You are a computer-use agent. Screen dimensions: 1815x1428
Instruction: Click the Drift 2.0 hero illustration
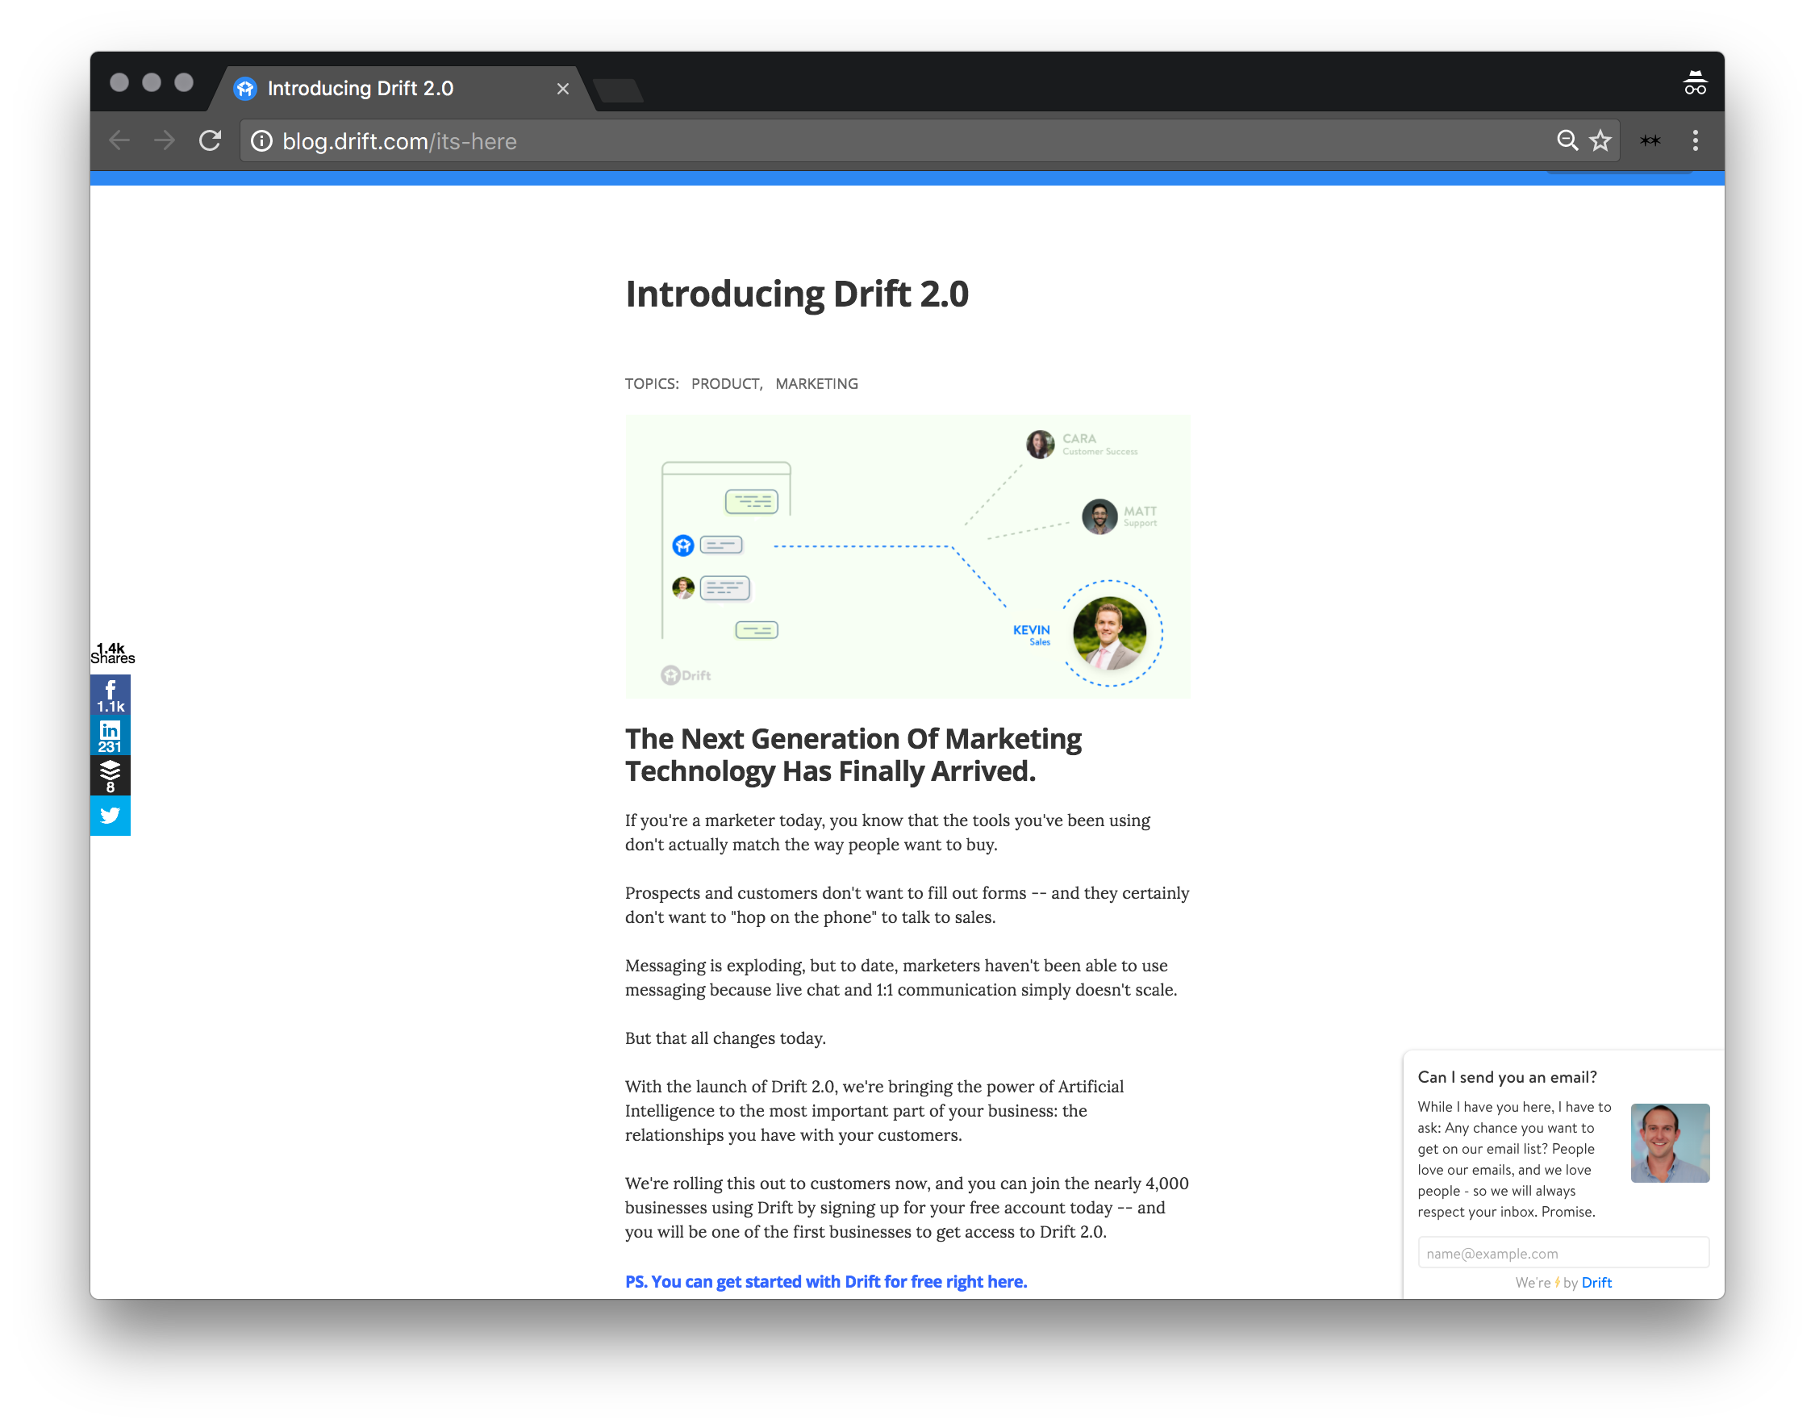907,557
